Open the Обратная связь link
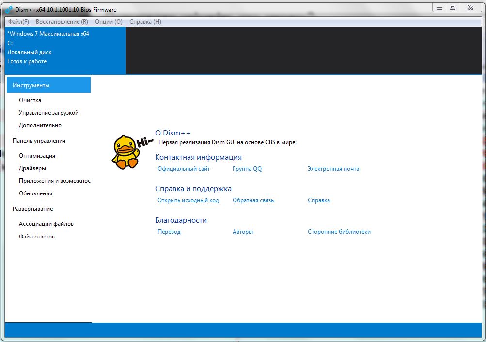The height and width of the screenshot is (342, 486). pyautogui.click(x=253, y=200)
